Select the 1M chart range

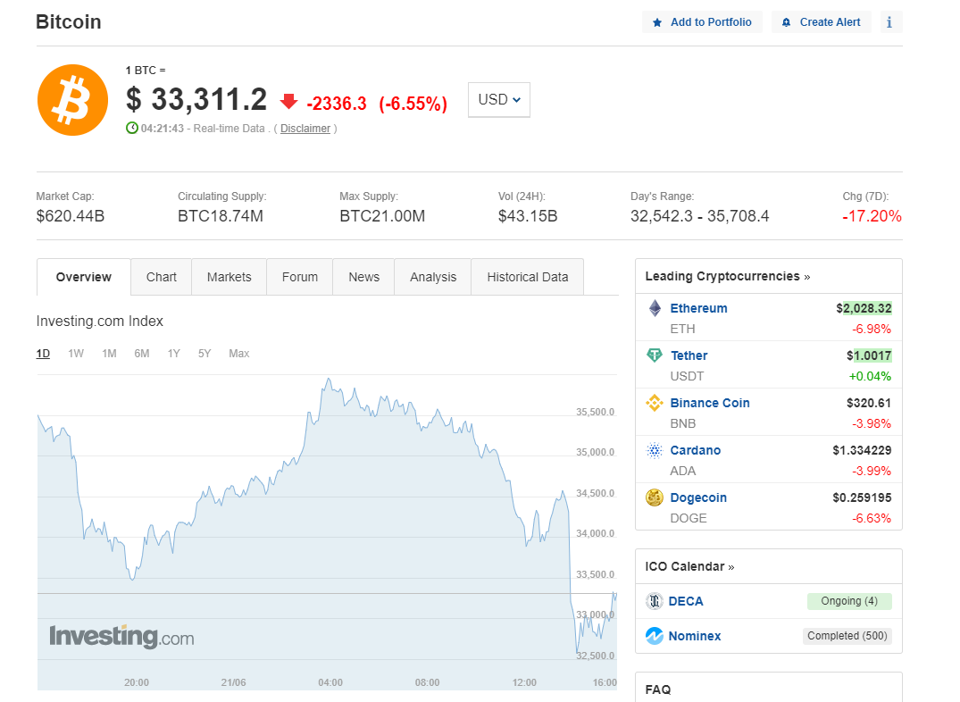109,354
